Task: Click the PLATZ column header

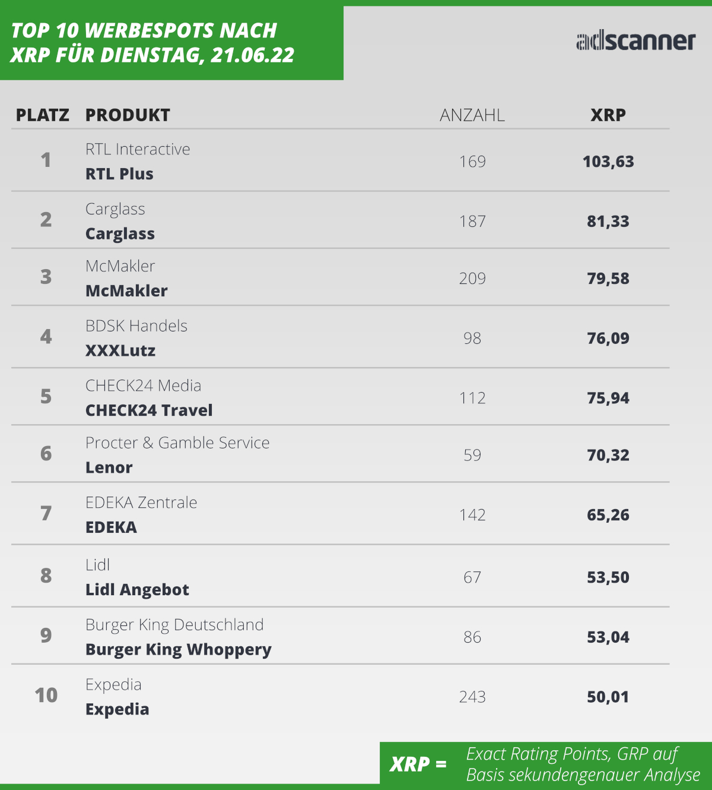Action: pos(43,115)
